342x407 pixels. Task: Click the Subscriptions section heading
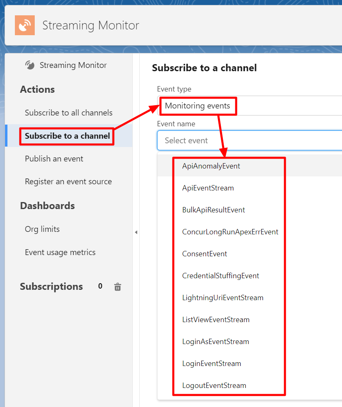[x=51, y=286]
